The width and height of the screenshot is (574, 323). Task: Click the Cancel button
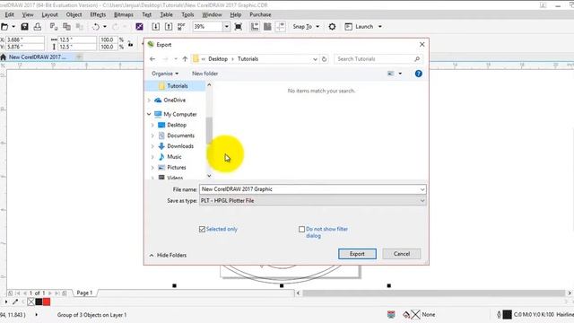point(402,254)
